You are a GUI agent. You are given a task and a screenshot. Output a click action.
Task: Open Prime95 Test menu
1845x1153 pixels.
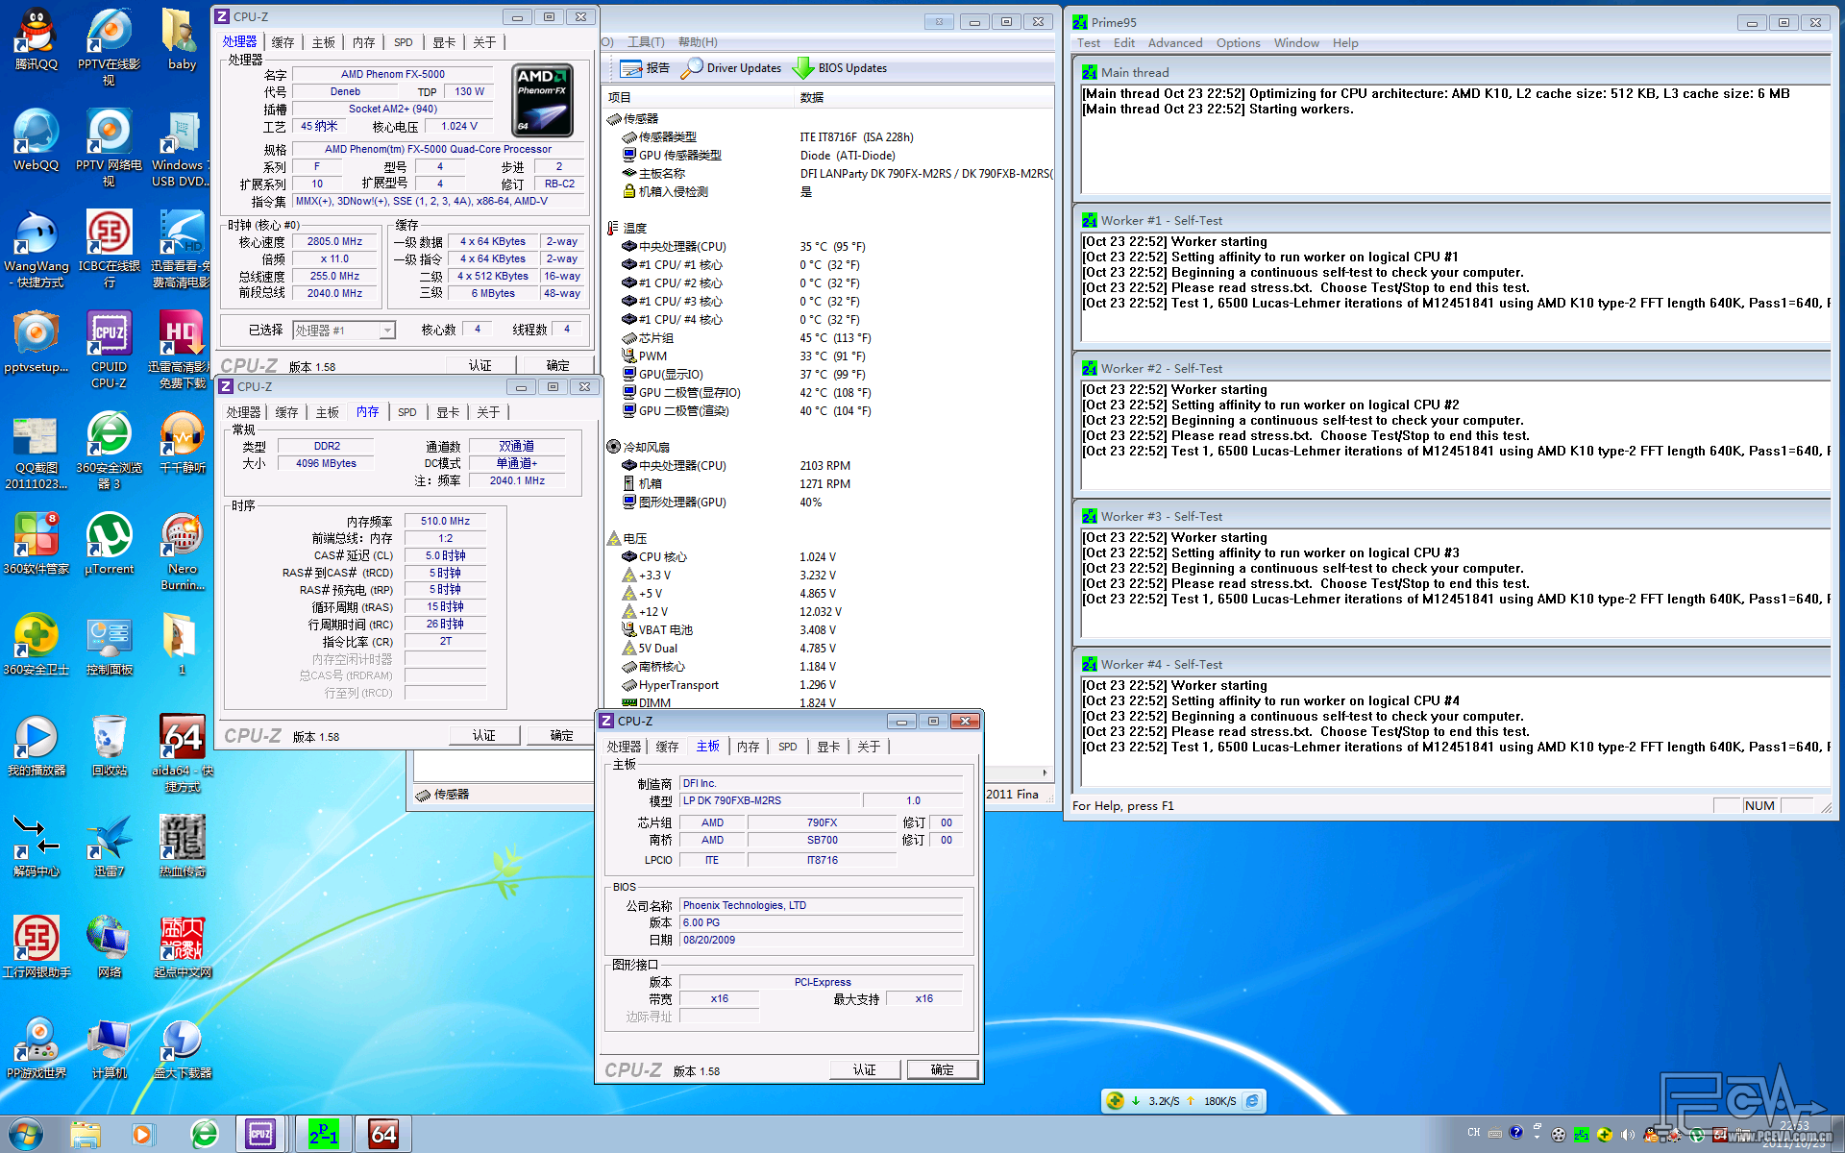click(1089, 43)
